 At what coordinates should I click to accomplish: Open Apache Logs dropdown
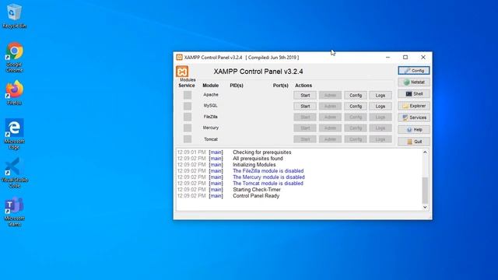click(381, 95)
